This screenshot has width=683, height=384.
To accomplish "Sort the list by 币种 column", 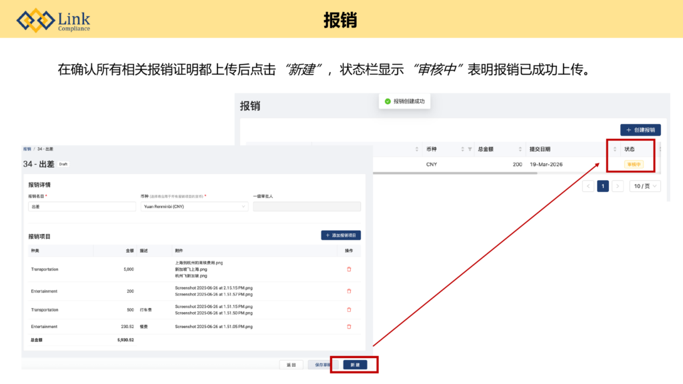I will click(x=462, y=149).
